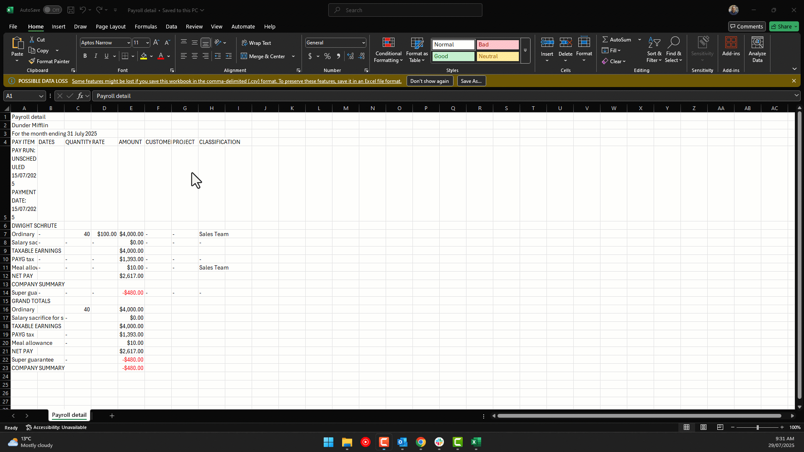Increase decimal places
This screenshot has width=804, height=452.
point(350,56)
